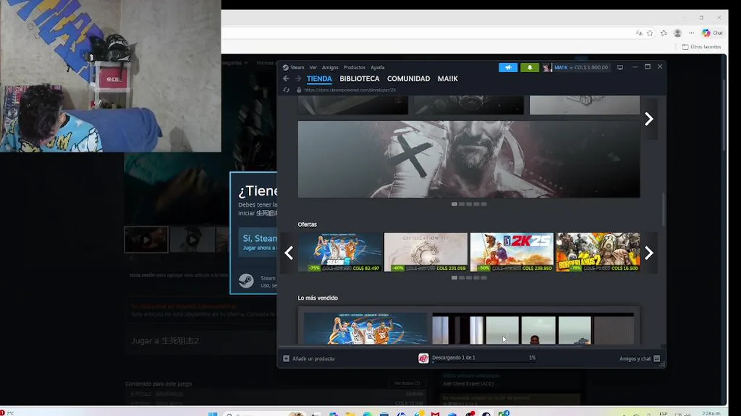Image resolution: width=741 pixels, height=416 pixels.
Task: Open the Borderlands 2 offer card
Action: coord(598,252)
